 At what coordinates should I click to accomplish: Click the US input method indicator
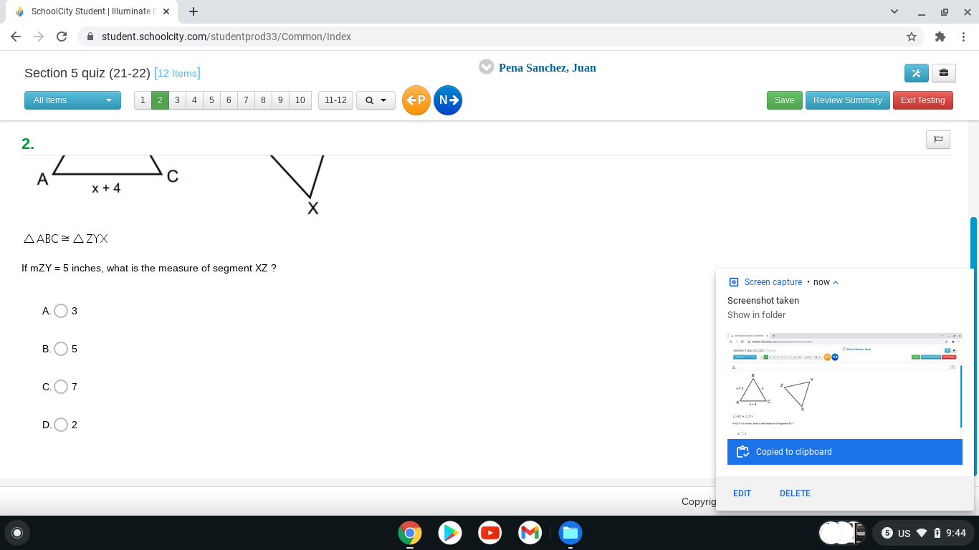pos(904,533)
